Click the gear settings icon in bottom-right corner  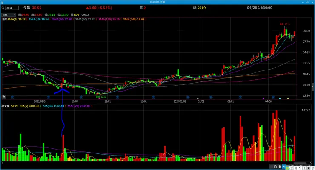click(313, 168)
